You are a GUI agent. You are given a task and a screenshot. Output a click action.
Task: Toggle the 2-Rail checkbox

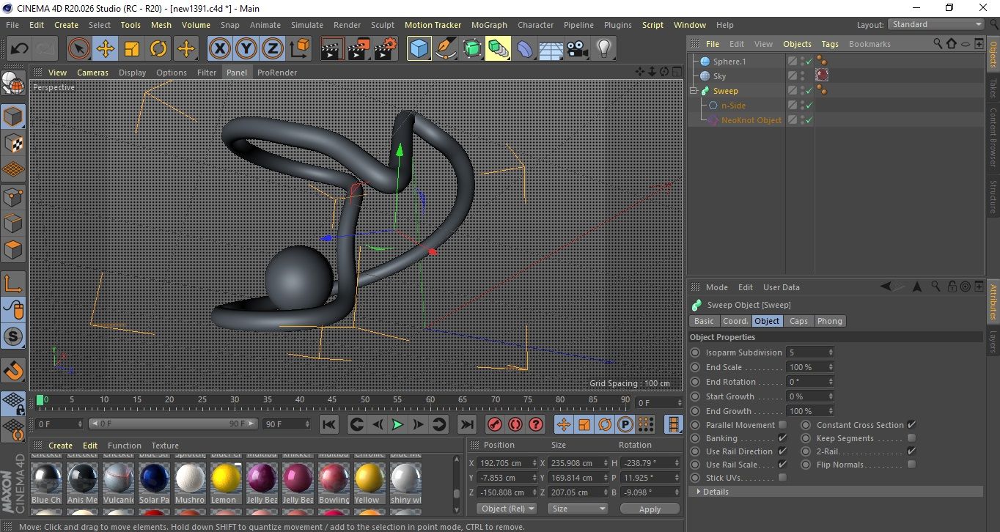[x=911, y=451]
